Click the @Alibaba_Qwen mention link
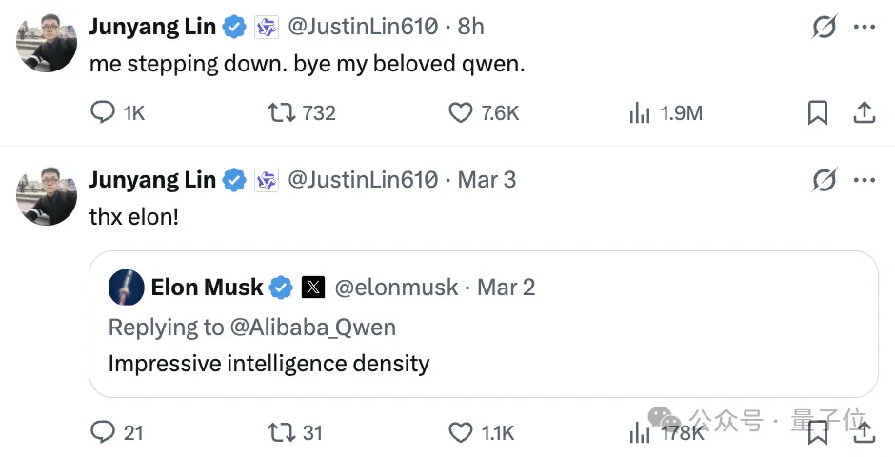 coord(312,327)
